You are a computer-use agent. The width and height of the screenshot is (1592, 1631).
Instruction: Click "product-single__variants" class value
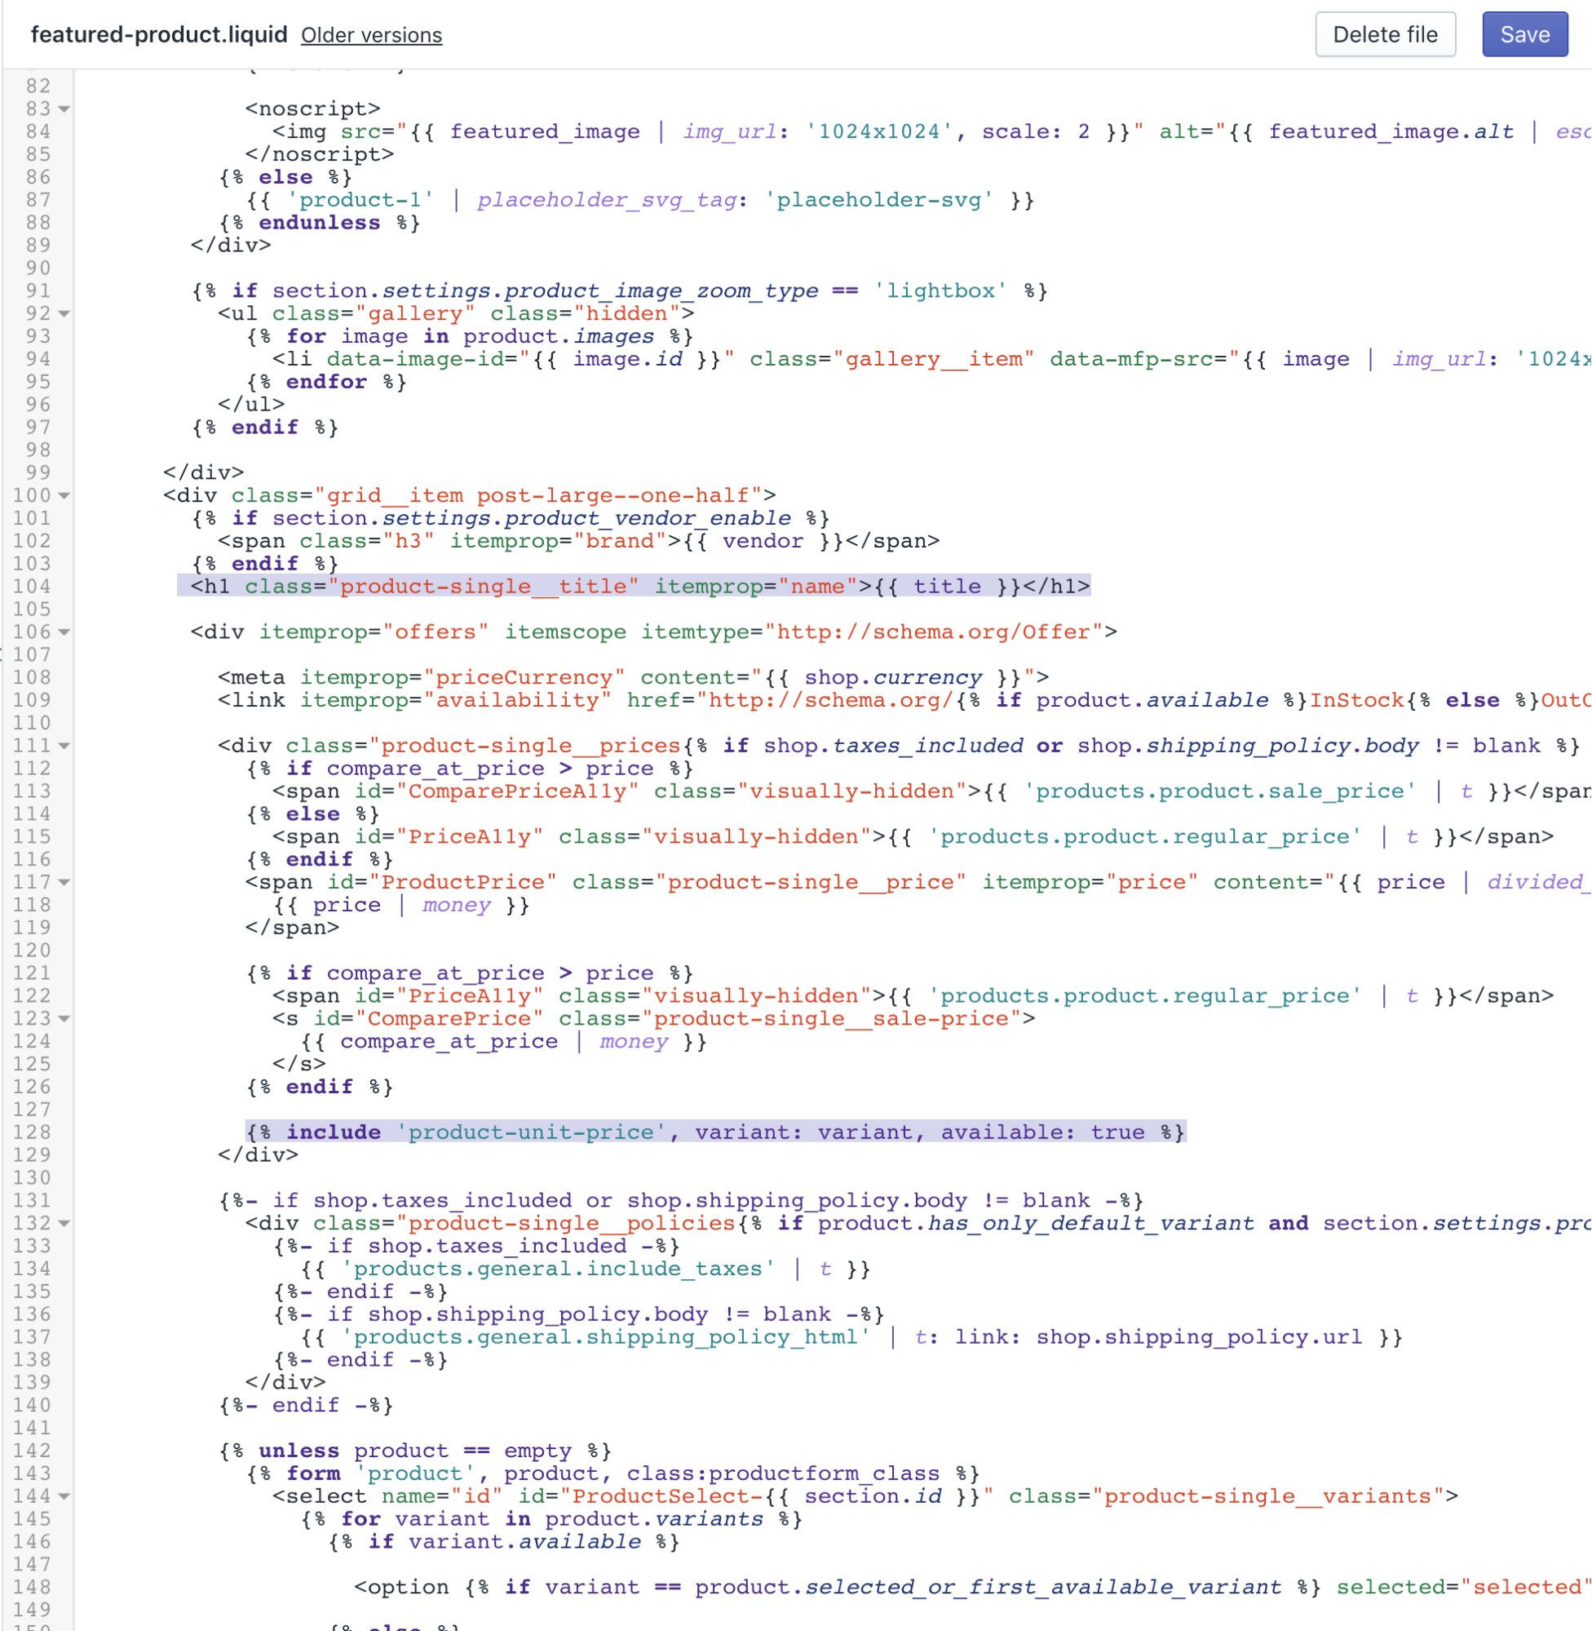(x=1267, y=1496)
